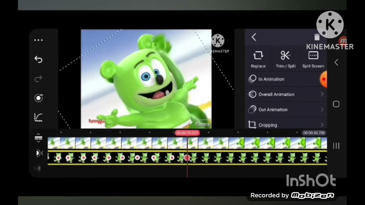The height and width of the screenshot is (205, 365).
Task: Select the yellow-bordered gummy bear layer track
Action: coord(187,158)
